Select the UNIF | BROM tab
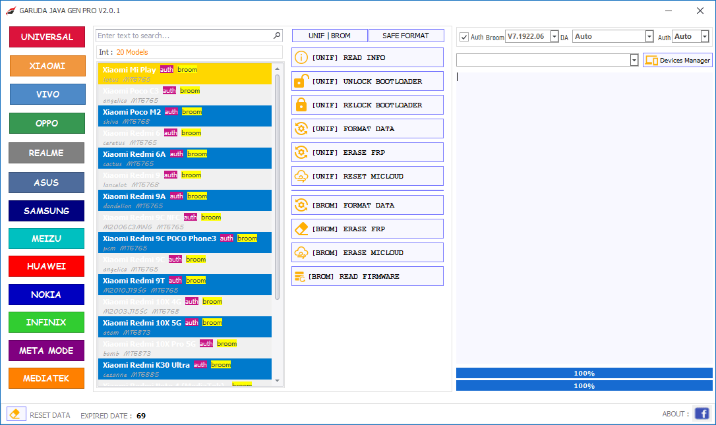 pos(330,36)
